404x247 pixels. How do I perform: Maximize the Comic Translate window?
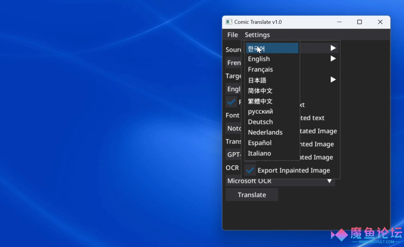click(359, 22)
